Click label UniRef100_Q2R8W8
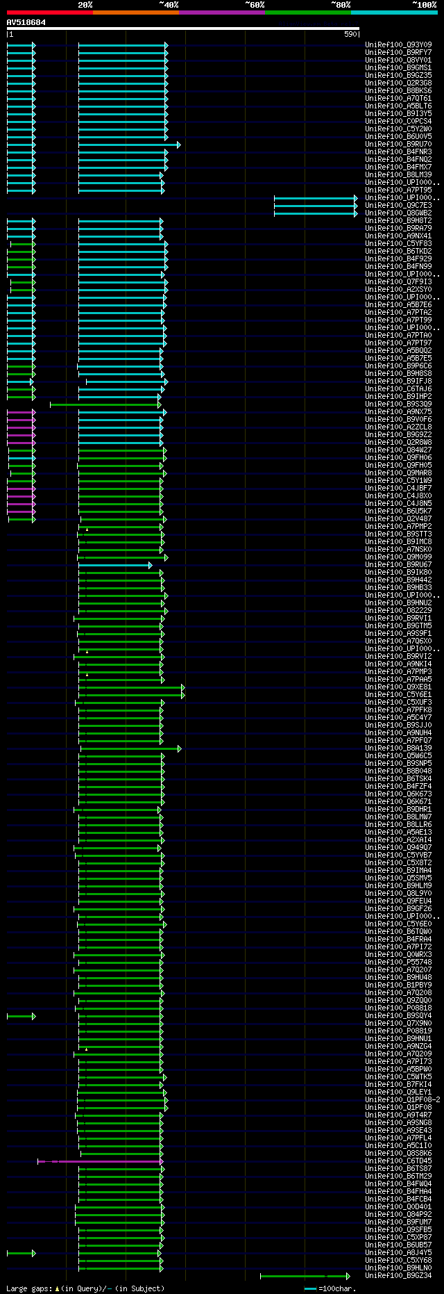 (x=398, y=443)
